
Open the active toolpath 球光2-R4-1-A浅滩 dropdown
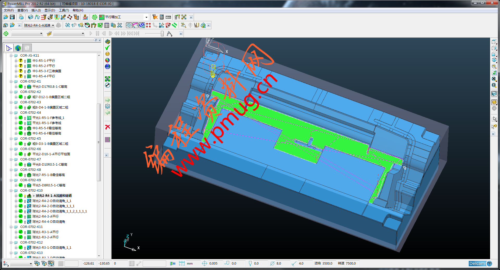click(x=53, y=25)
